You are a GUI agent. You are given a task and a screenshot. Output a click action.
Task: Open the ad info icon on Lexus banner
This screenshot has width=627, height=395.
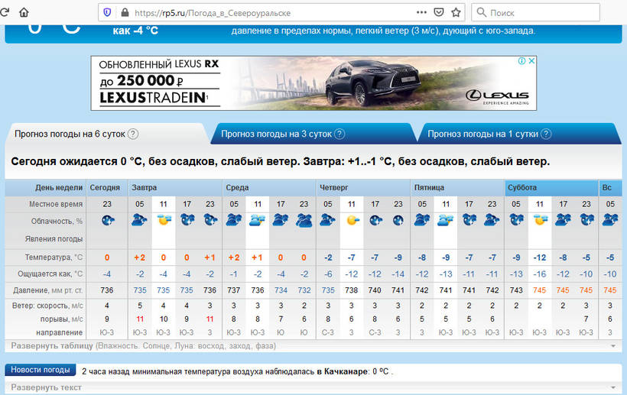point(522,61)
